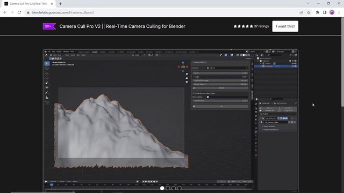The height and width of the screenshot is (193, 344).
Task: Open the Add Modifier dropdown
Action: click(x=278, y=114)
